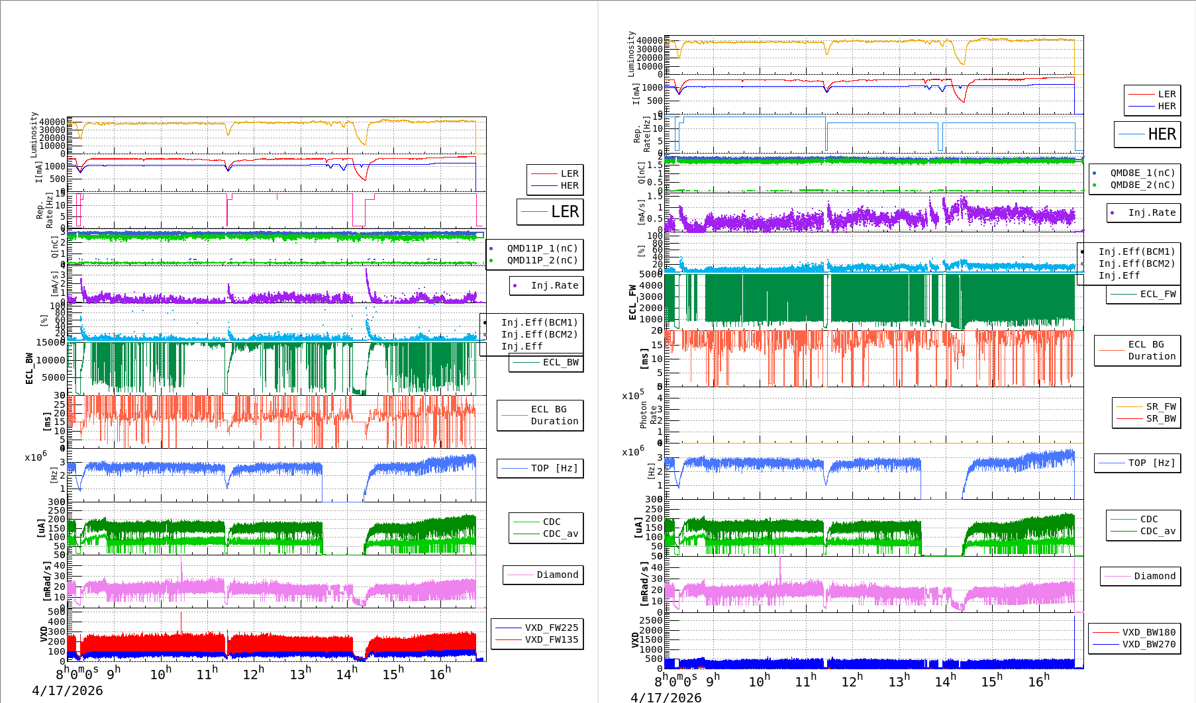
Task: Click the Inj.Eff(BCM2) entry in right legend
Action: (1136, 263)
